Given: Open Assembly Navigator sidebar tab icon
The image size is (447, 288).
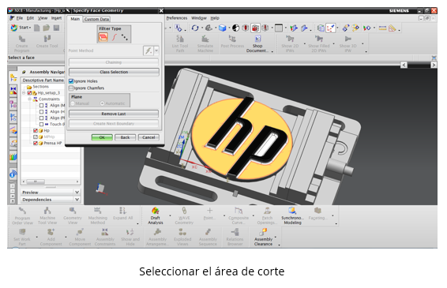Looking at the screenshot, I should tap(13, 78).
